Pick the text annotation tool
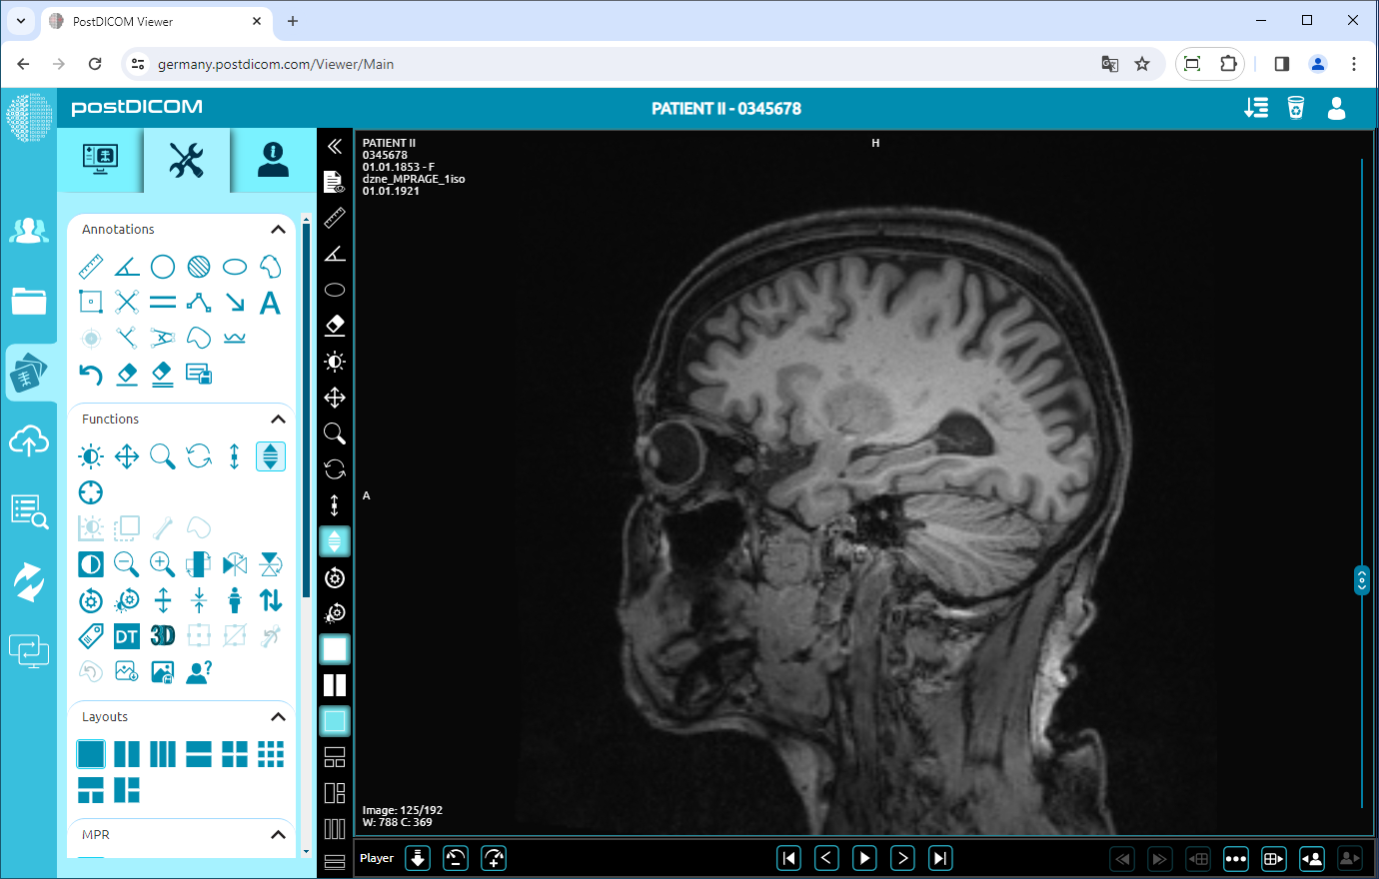The width and height of the screenshot is (1379, 879). 270,302
